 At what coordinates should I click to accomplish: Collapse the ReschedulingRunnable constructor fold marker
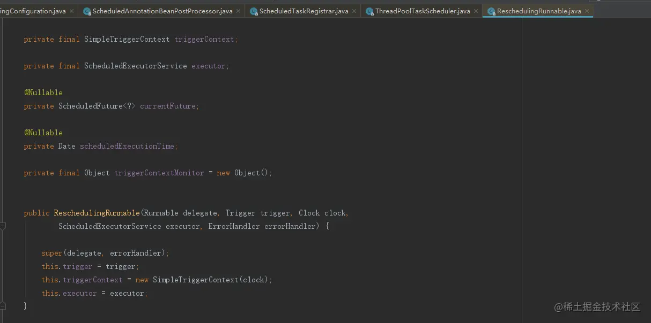pos(3,226)
